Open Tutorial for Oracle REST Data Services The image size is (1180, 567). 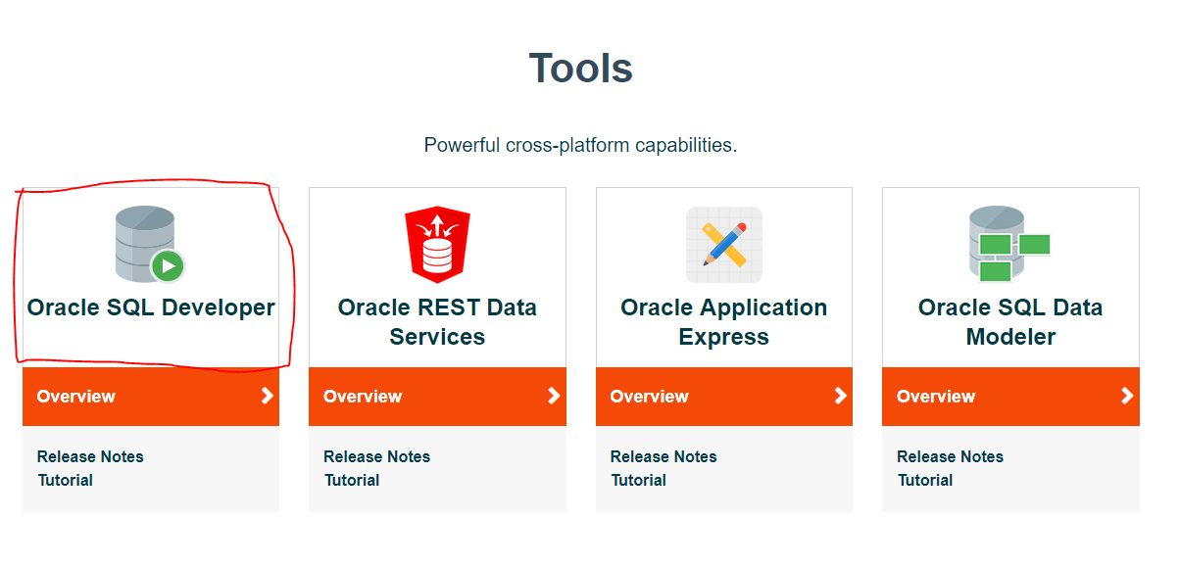coord(352,480)
